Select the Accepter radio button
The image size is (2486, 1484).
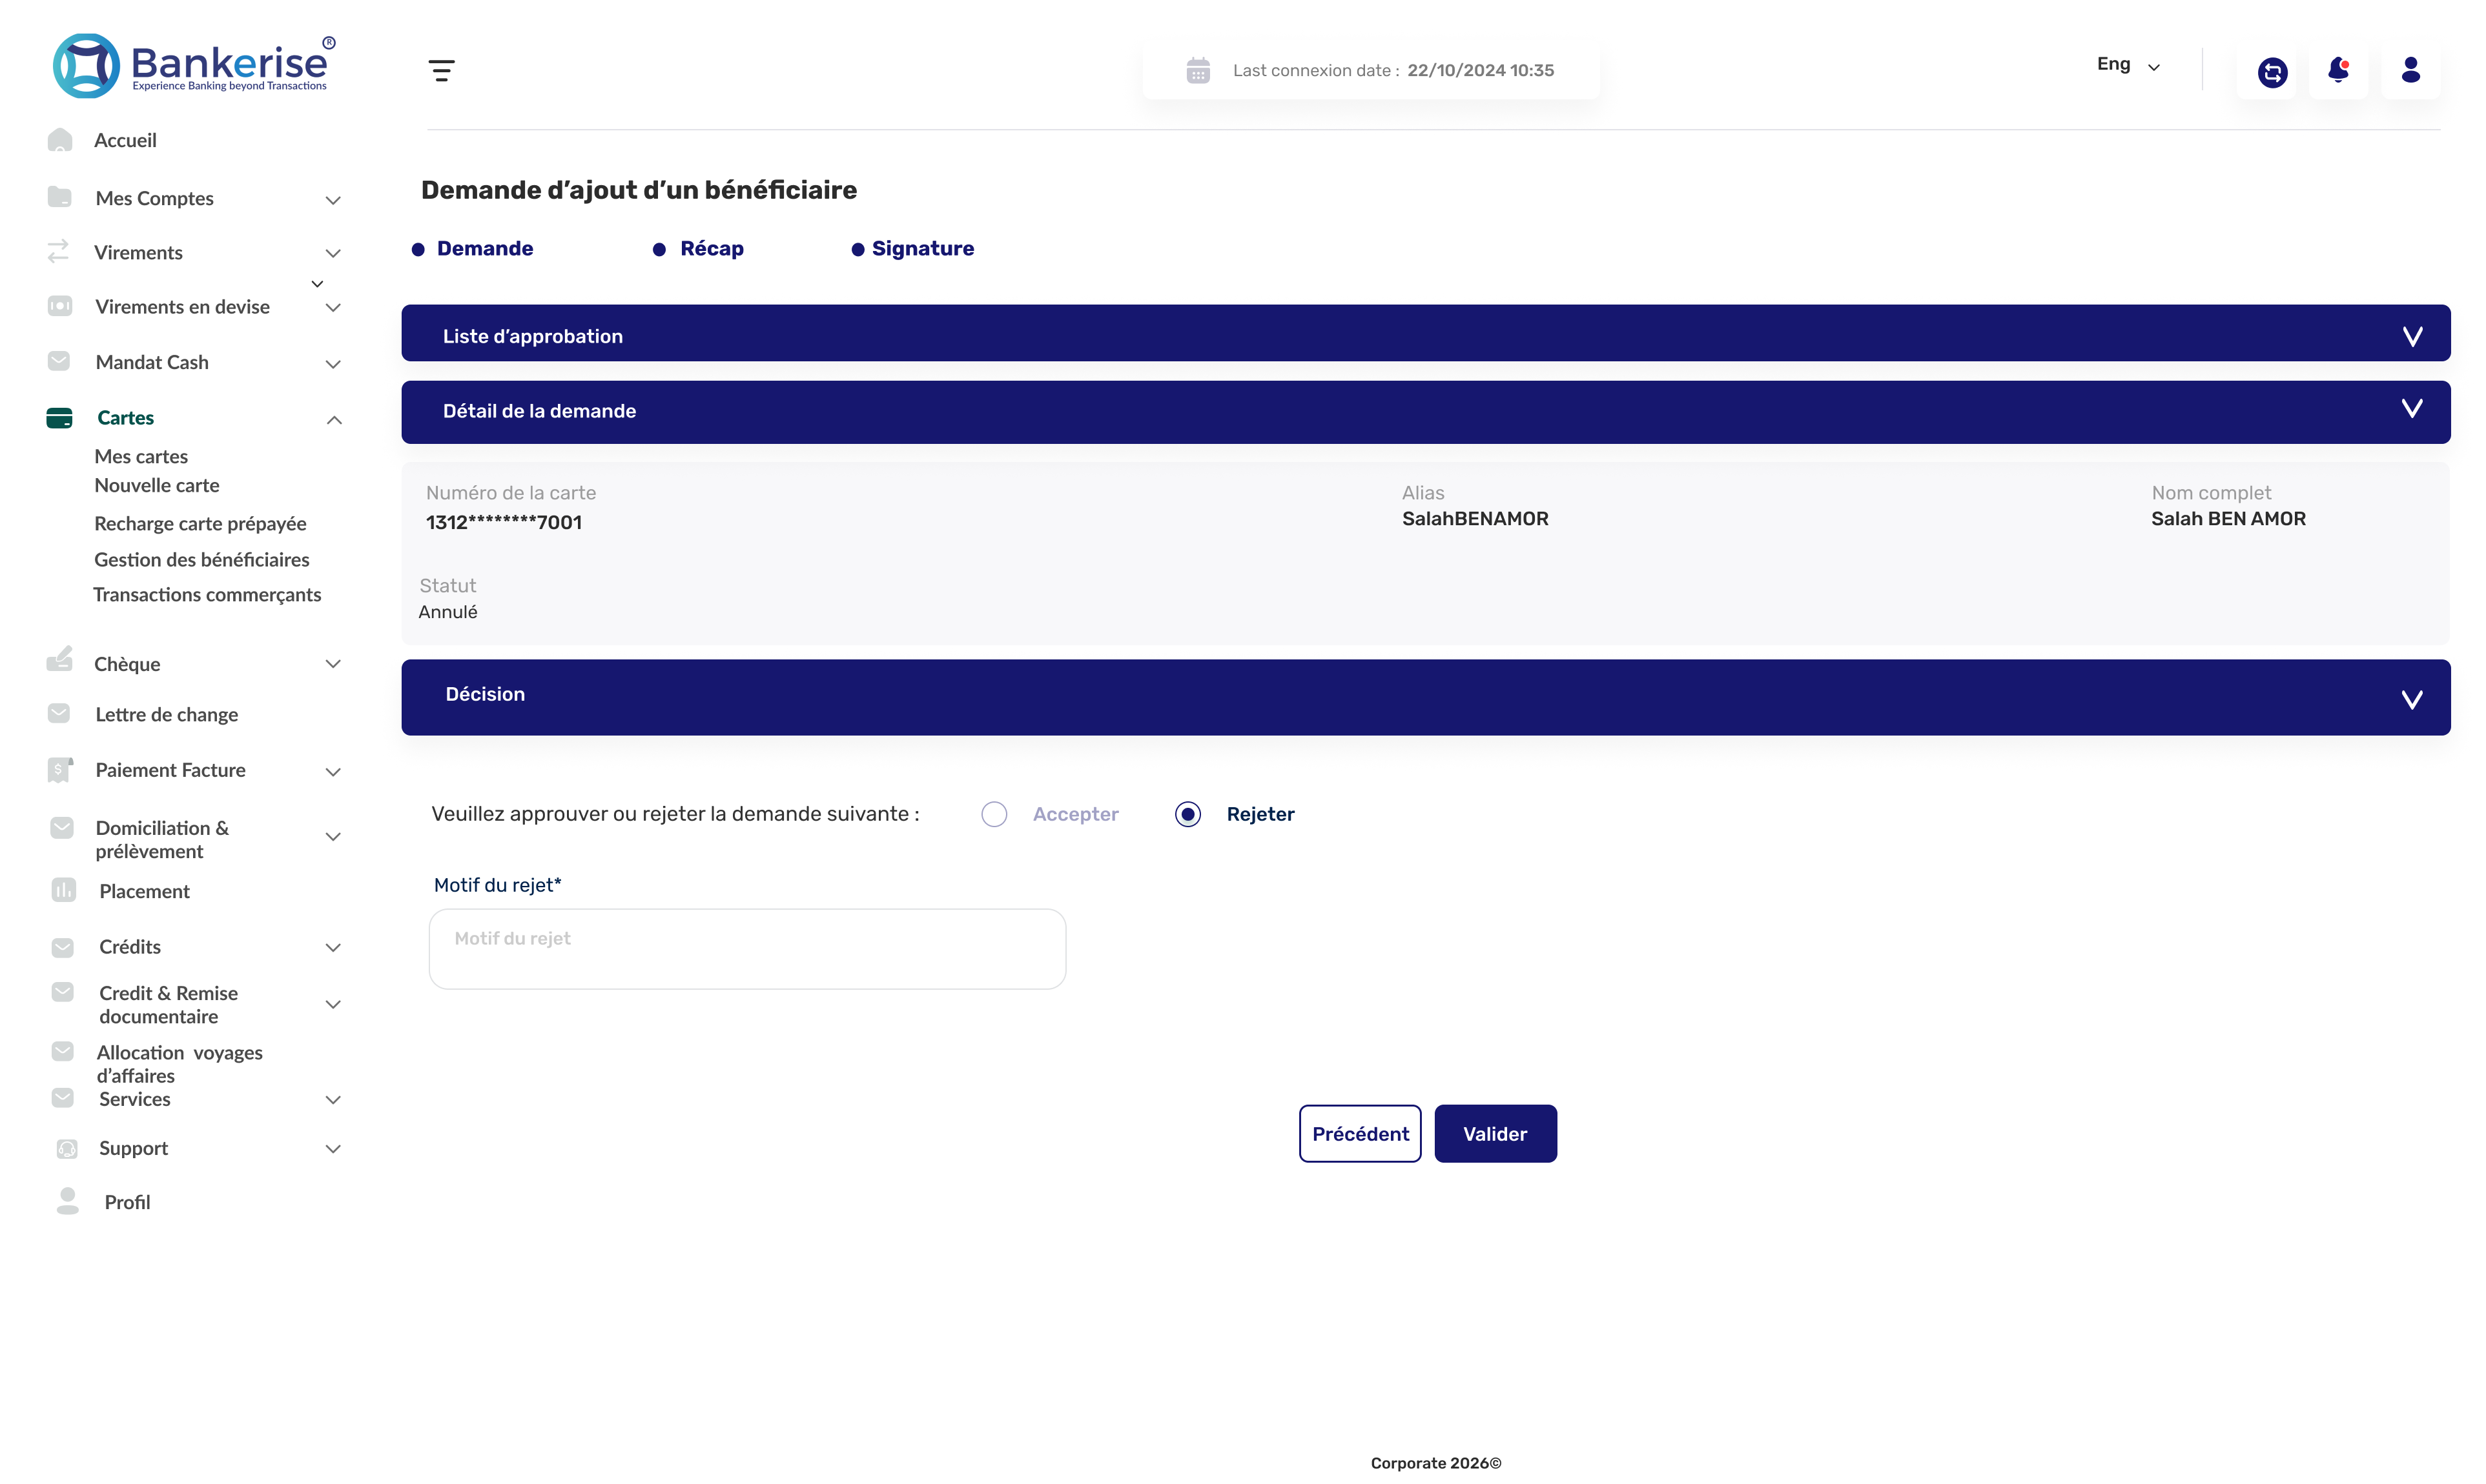tap(994, 814)
